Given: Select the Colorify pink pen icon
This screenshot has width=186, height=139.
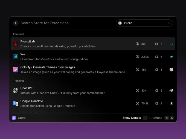Looking at the screenshot, I should tap(16, 69).
